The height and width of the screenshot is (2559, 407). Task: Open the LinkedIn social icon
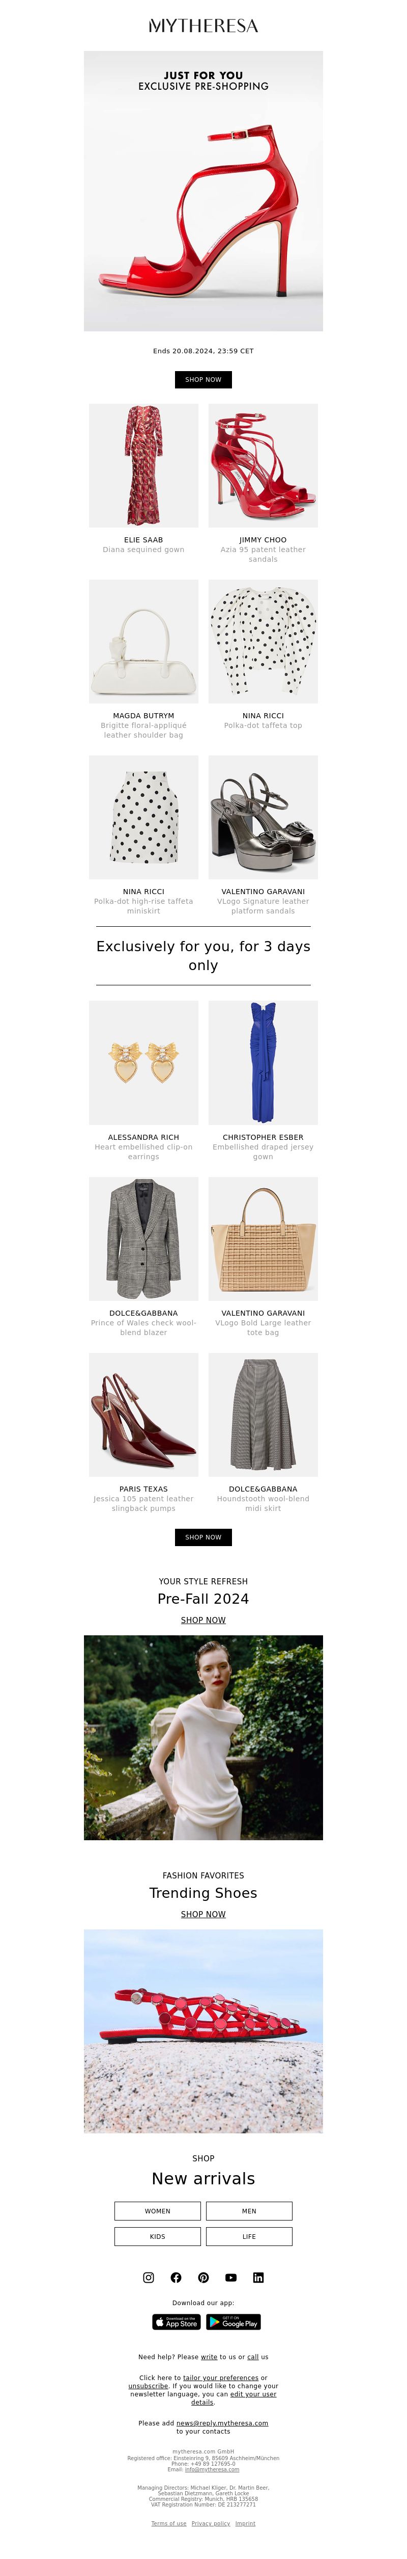[x=258, y=2278]
